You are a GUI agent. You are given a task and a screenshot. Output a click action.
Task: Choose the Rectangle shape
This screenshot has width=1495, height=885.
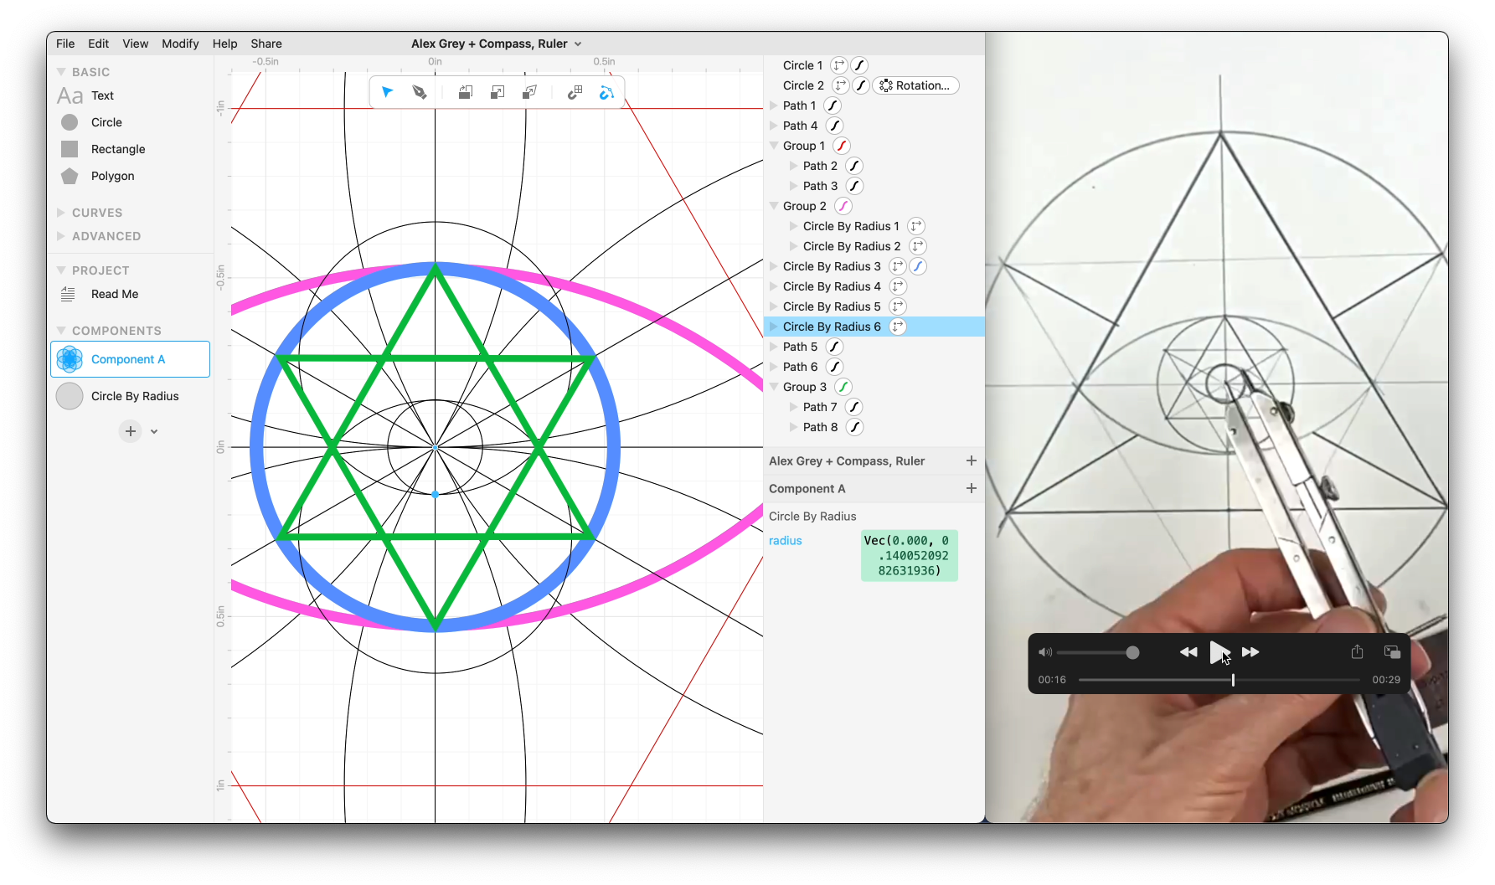[118, 149]
